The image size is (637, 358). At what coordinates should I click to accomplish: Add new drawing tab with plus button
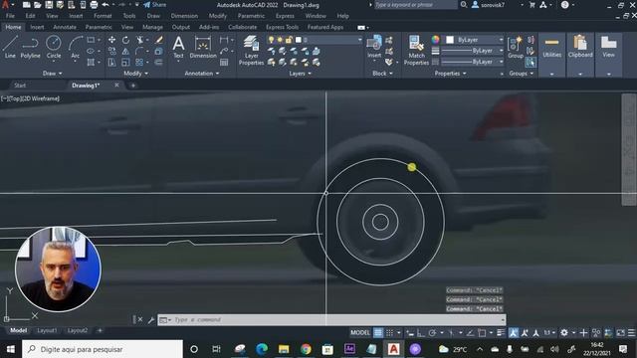point(133,86)
